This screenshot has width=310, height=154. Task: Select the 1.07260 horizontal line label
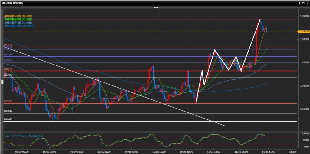pos(8,55)
